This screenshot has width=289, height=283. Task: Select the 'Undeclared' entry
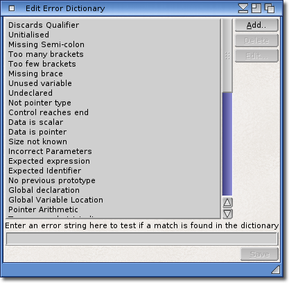tap(112, 93)
